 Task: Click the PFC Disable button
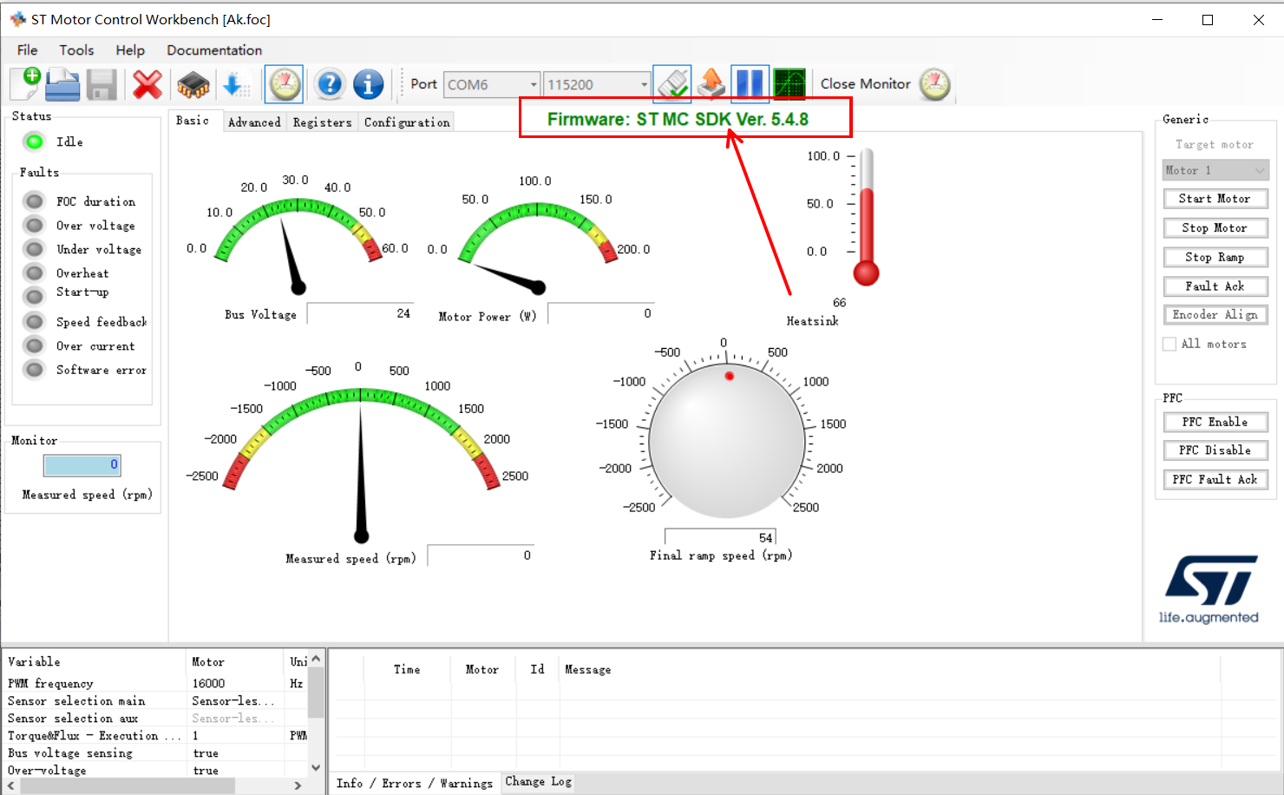1215,450
